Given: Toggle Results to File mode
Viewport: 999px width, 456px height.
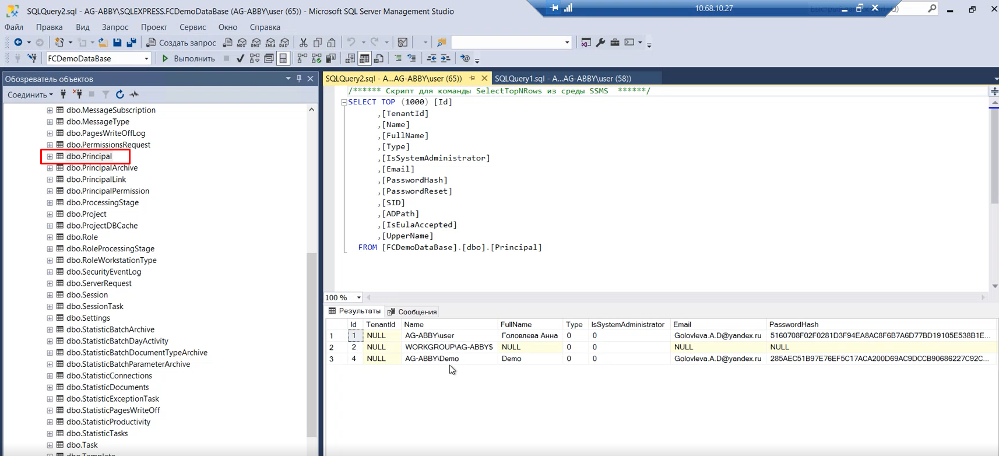Looking at the screenshot, I should pos(379,58).
